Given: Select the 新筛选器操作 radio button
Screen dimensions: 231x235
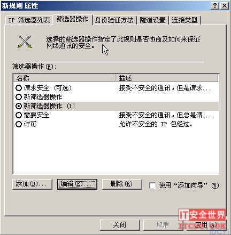Looking at the screenshot, I should (x=19, y=97).
